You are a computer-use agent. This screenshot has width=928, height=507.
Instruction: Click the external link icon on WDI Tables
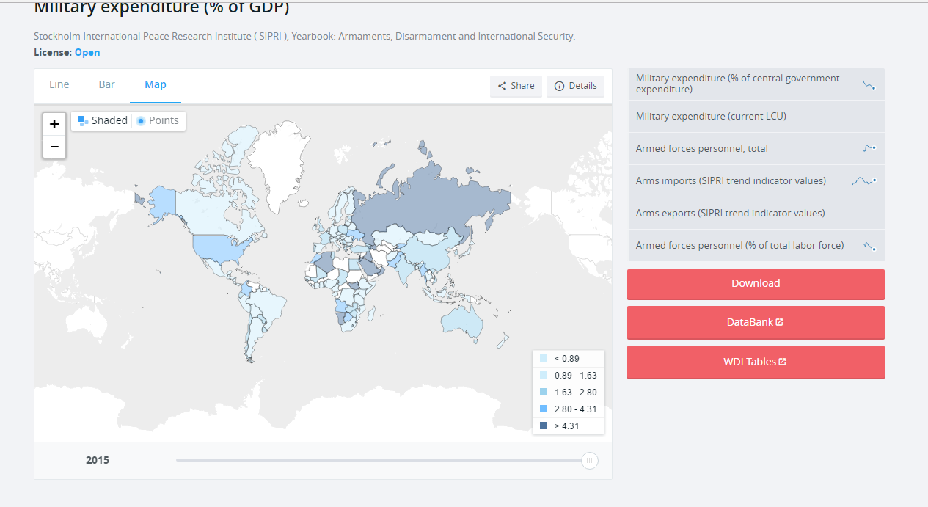coord(782,362)
